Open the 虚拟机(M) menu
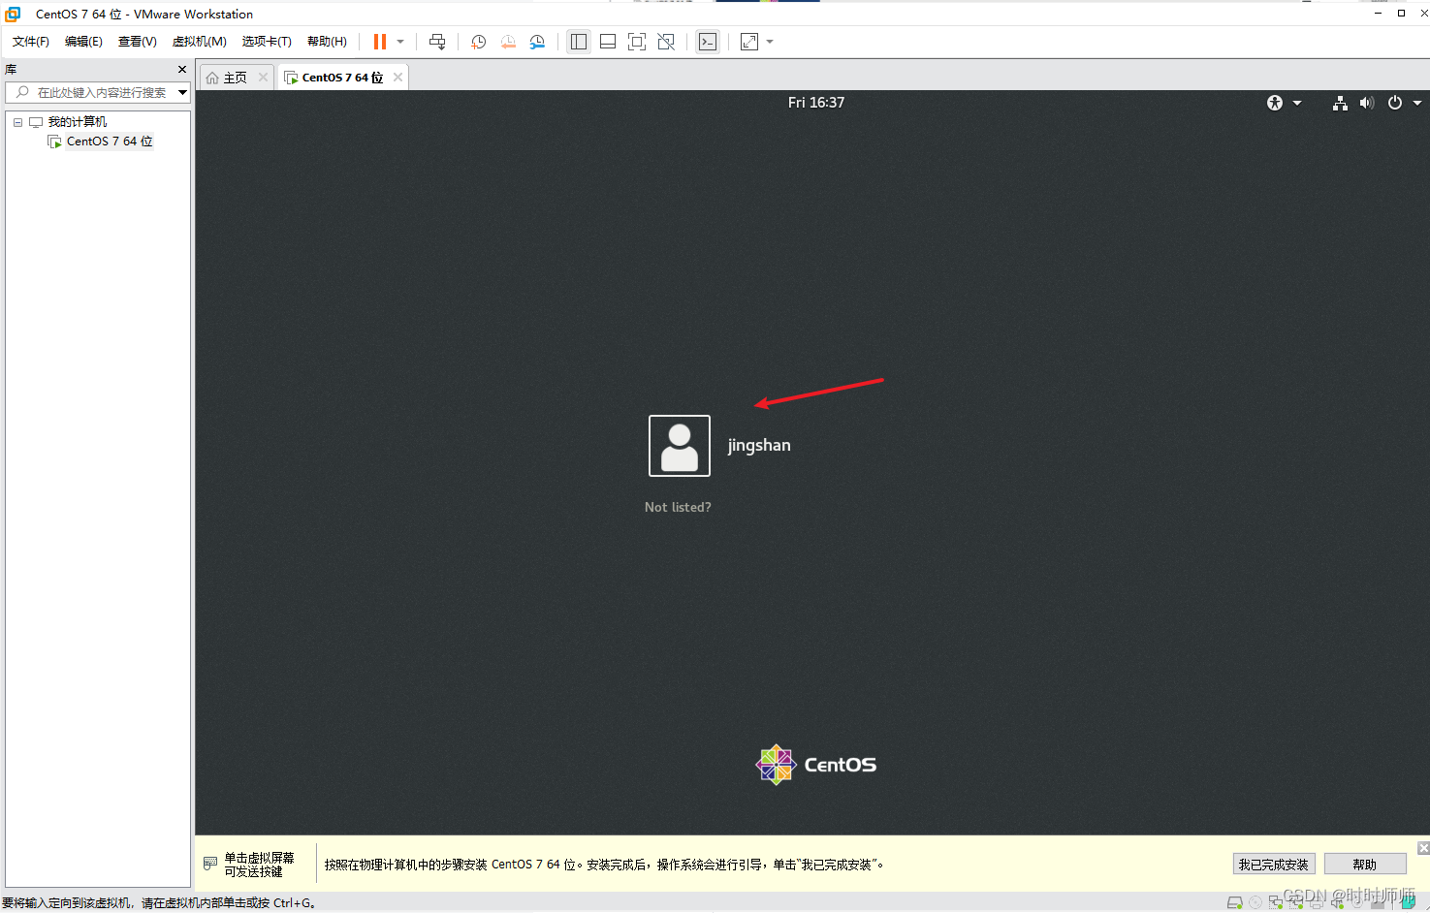Image resolution: width=1430 pixels, height=913 pixels. tap(200, 42)
